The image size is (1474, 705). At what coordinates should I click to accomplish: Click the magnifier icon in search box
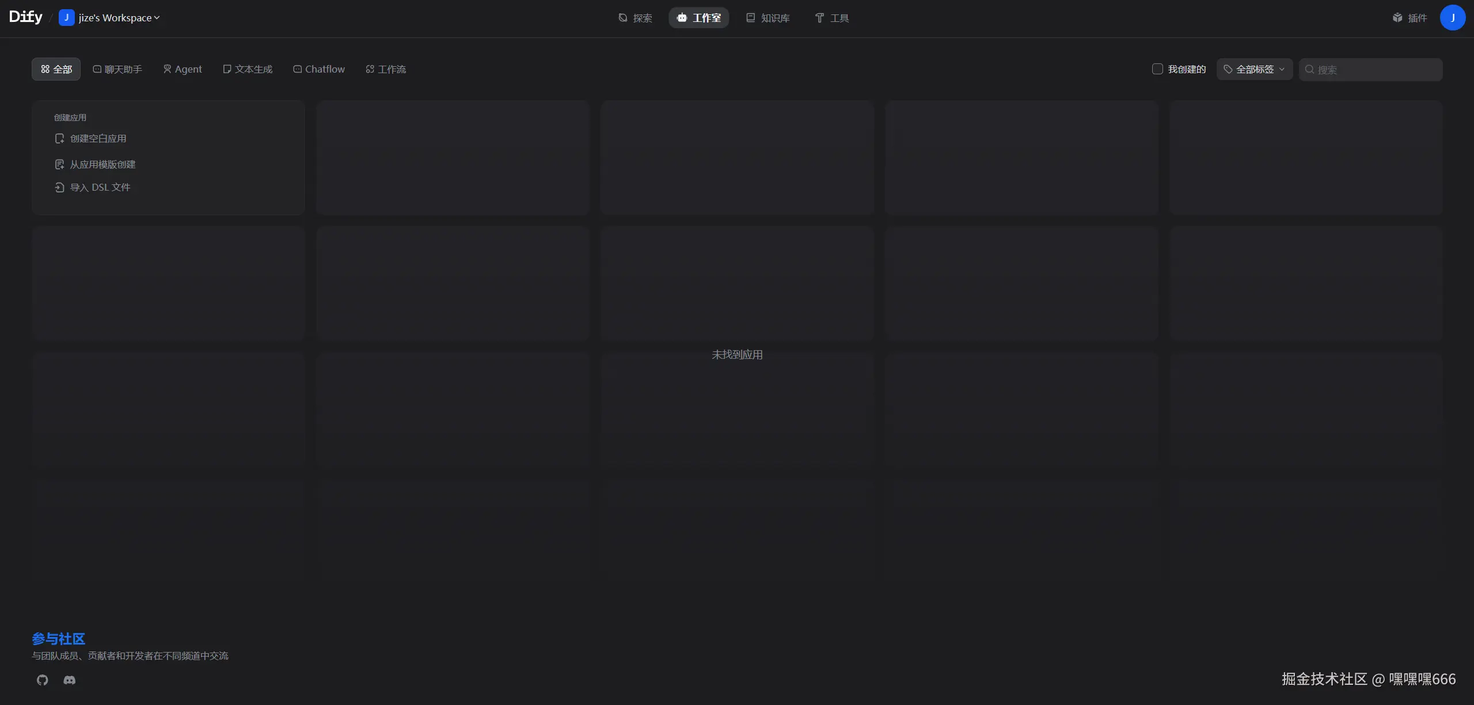tap(1309, 69)
